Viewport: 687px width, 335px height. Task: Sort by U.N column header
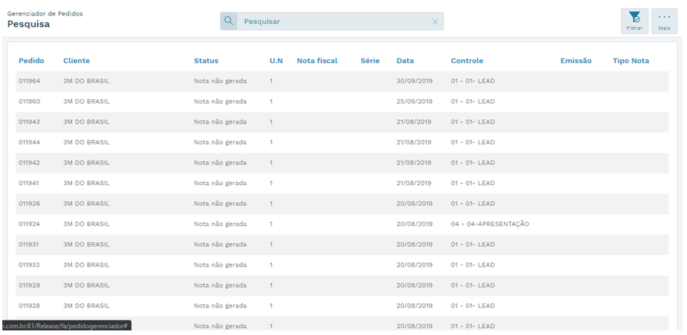coord(276,61)
